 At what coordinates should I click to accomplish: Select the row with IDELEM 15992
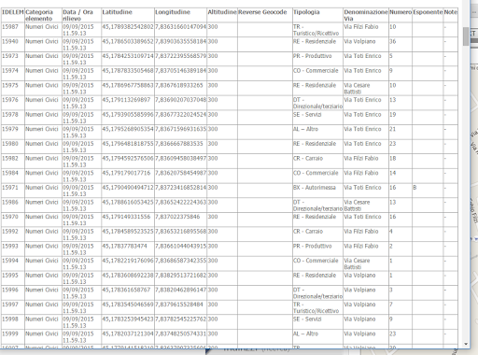230,234
